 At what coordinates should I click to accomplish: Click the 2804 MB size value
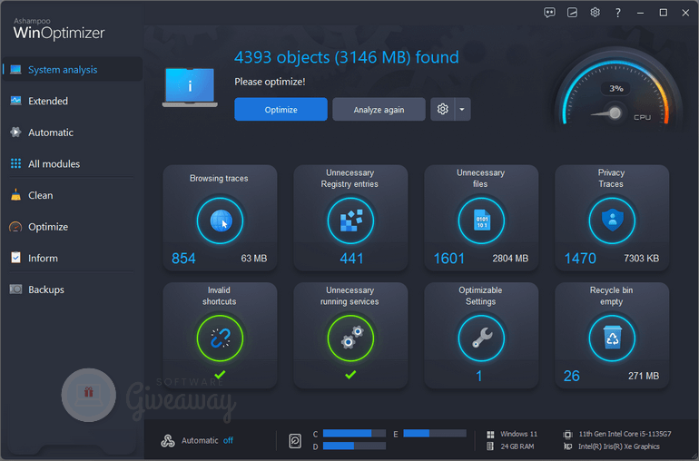[510, 259]
